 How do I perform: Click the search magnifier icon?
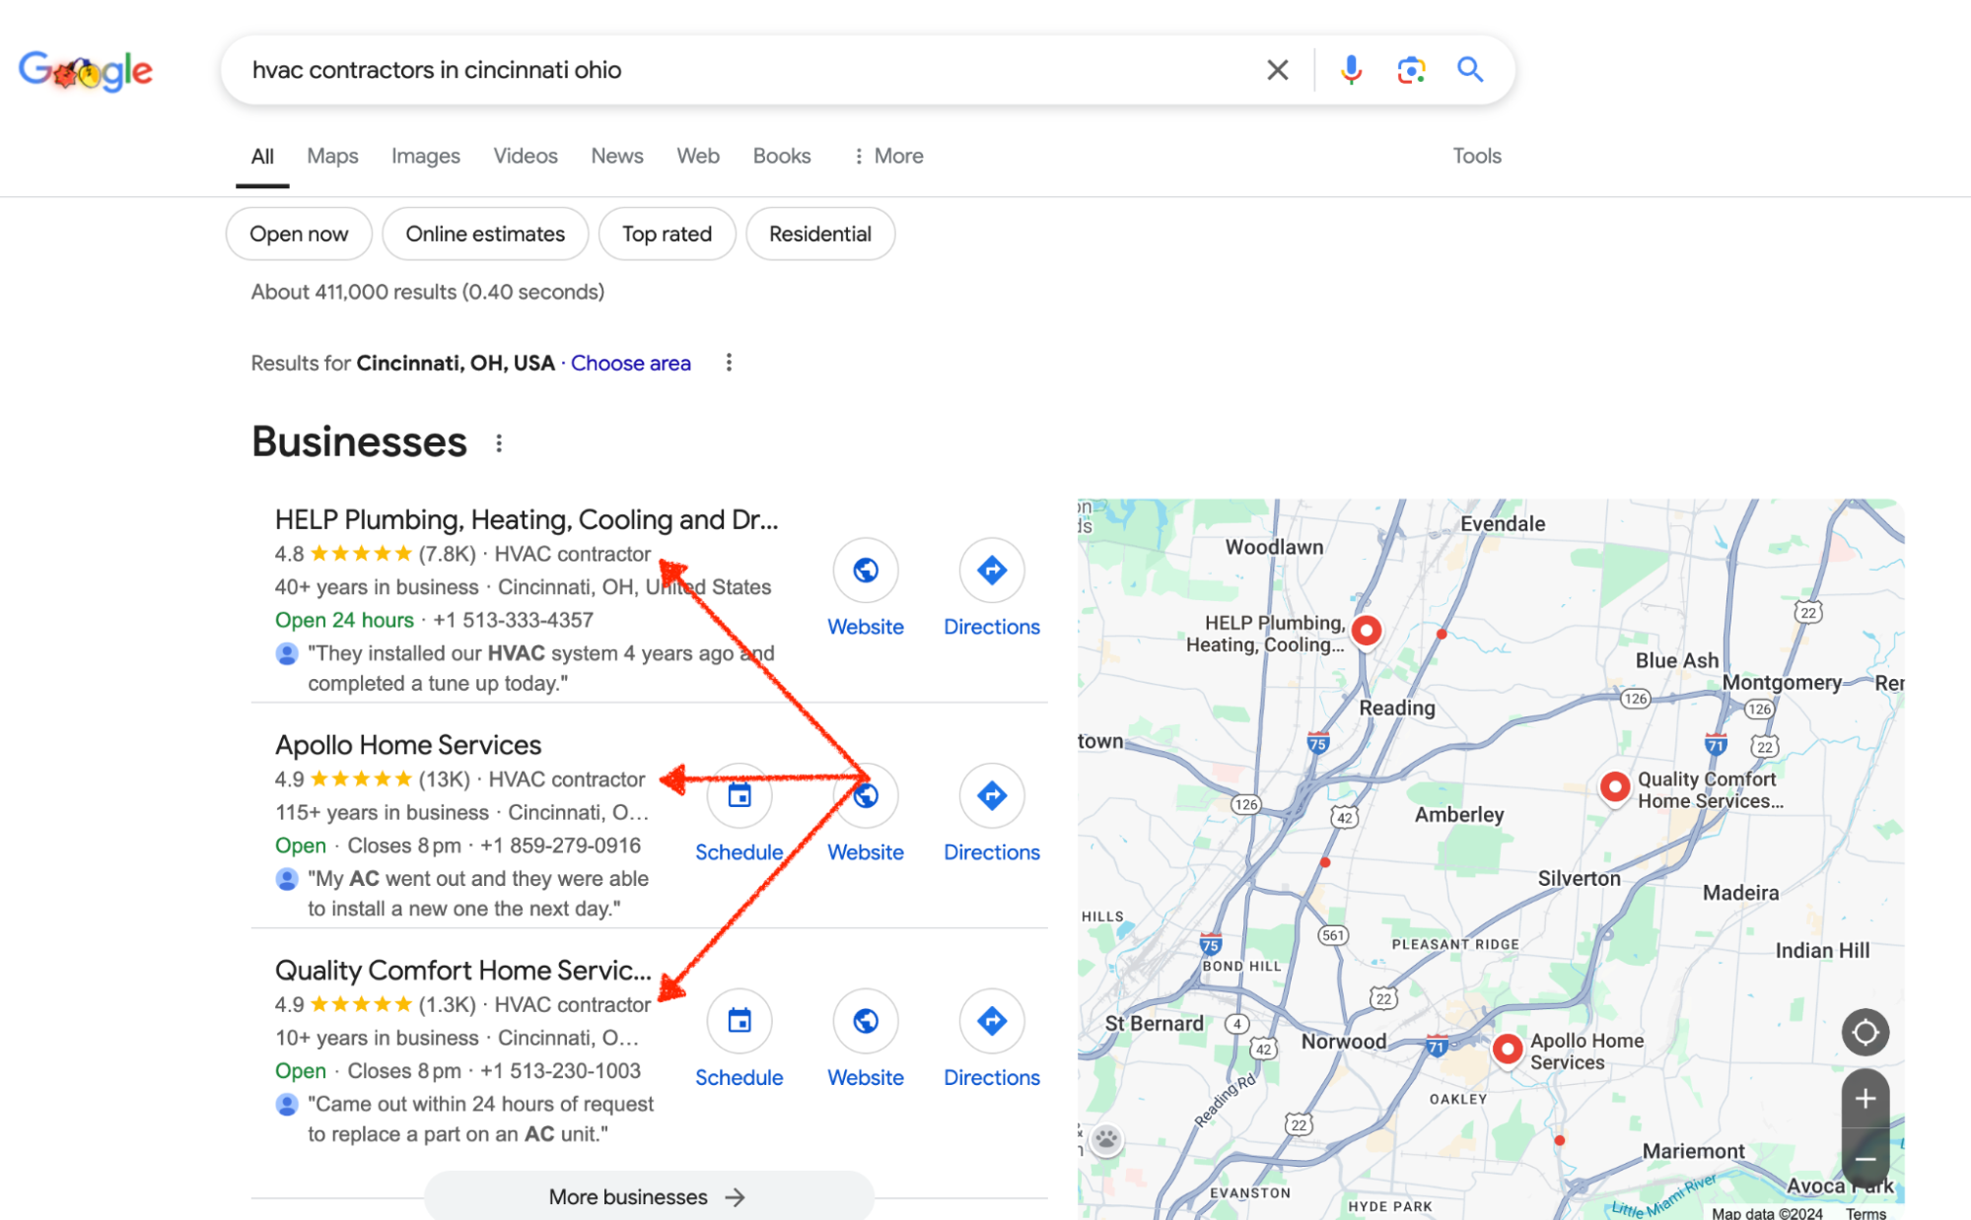pos(1470,69)
